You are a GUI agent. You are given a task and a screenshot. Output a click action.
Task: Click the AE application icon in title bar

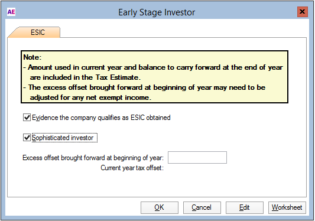coord(11,12)
